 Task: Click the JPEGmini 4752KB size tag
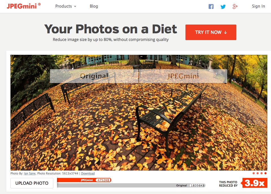(103, 180)
